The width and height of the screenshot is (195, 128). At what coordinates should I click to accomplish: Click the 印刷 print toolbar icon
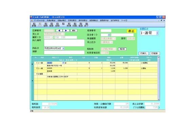[75, 25]
